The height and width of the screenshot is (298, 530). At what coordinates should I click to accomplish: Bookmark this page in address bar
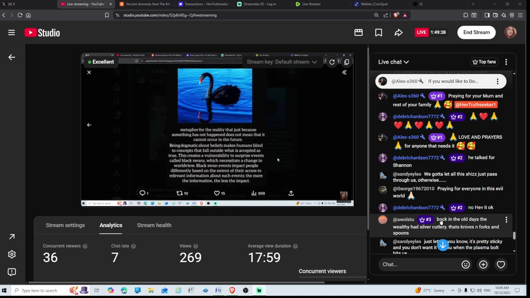(107, 15)
